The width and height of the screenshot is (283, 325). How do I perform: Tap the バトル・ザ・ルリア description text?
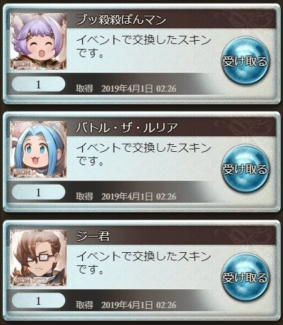tap(144, 154)
